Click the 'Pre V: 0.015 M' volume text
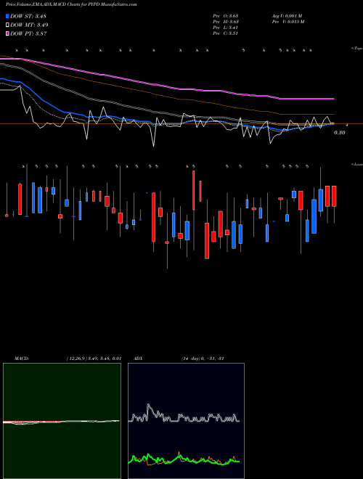This screenshot has height=479, width=363. (287, 22)
